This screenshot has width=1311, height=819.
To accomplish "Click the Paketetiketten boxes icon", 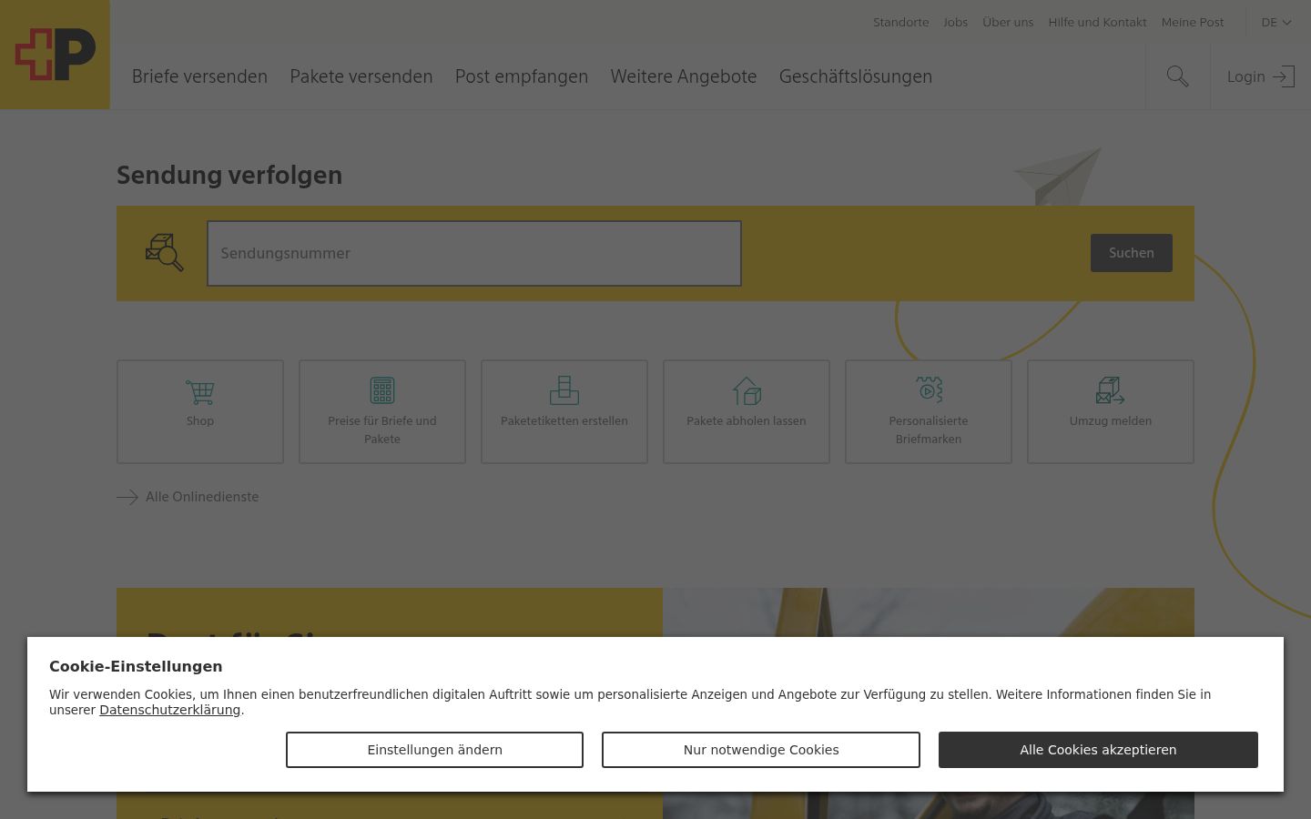I will coord(564,390).
